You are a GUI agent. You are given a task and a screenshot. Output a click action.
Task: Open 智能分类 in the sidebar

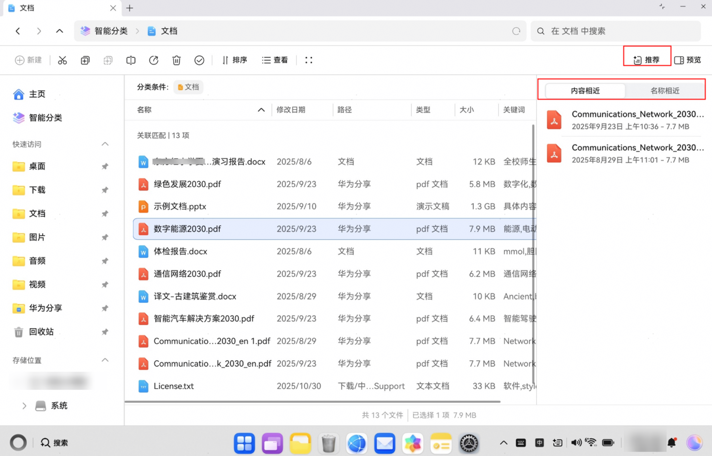pyautogui.click(x=44, y=118)
